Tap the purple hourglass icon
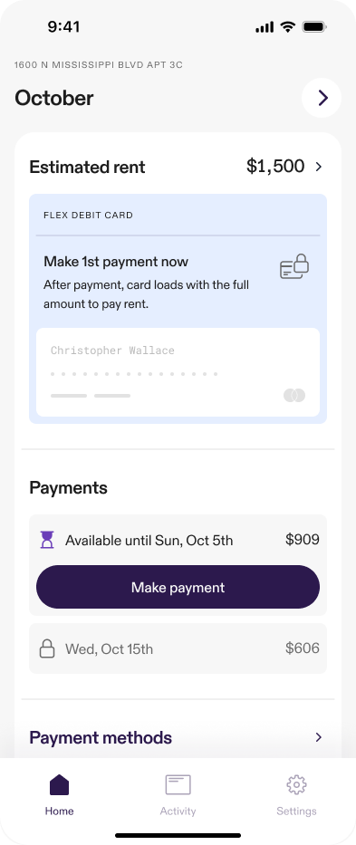 pyautogui.click(x=47, y=540)
